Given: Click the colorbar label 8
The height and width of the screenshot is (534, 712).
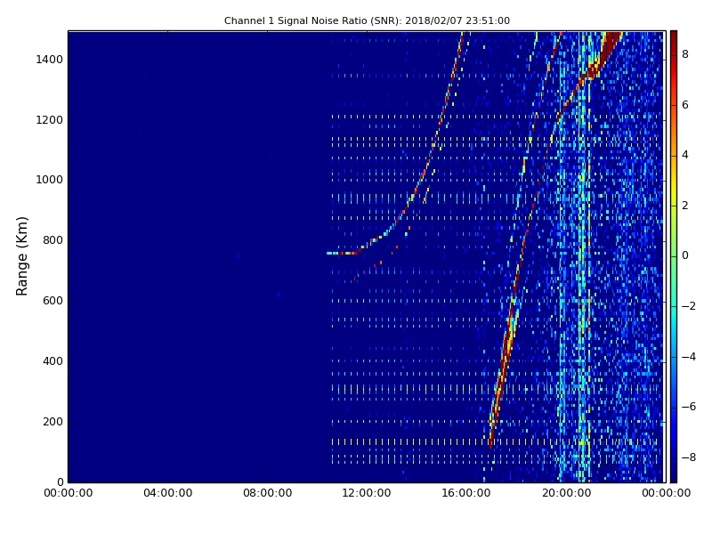Looking at the screenshot, I should tap(685, 54).
